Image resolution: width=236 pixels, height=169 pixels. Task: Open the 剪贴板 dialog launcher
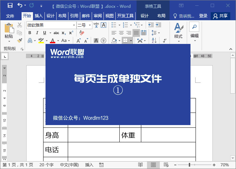22,49
